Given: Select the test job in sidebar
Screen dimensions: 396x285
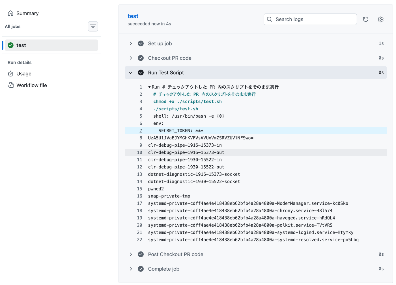Looking at the screenshot, I should click(x=51, y=45).
